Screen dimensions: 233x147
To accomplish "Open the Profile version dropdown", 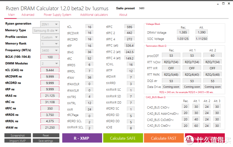I will coord(50,37).
